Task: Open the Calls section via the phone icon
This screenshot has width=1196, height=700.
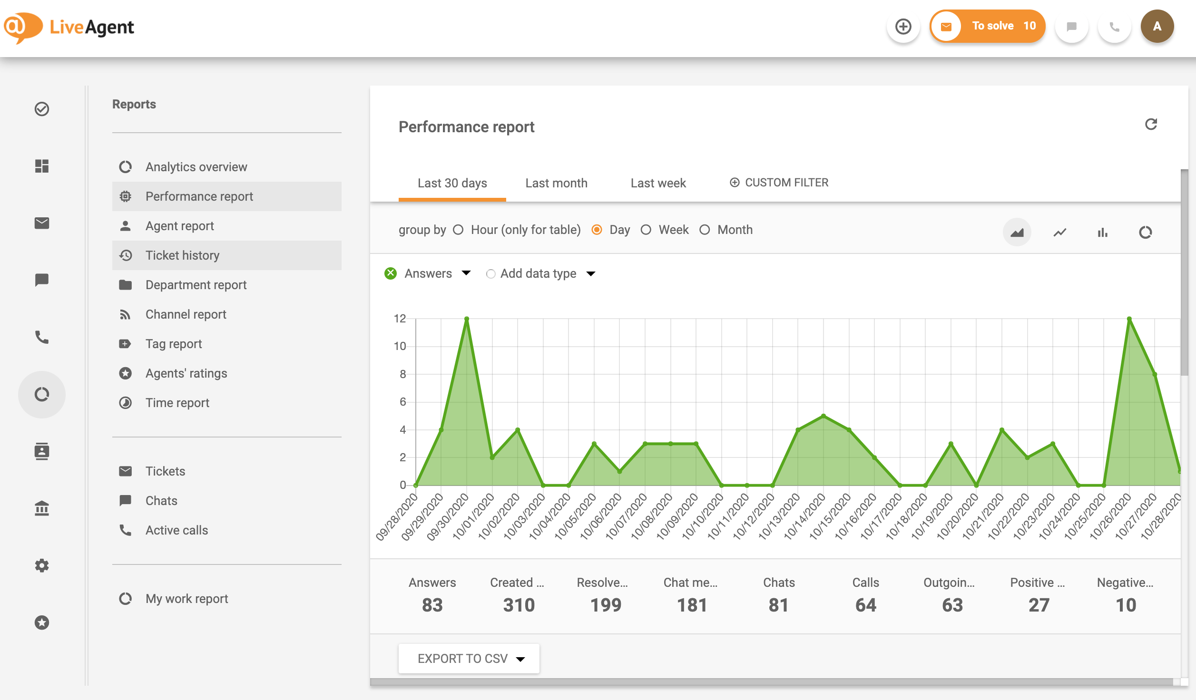Action: (42, 337)
